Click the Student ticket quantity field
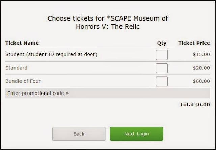The image size is (216, 150). click(162, 54)
